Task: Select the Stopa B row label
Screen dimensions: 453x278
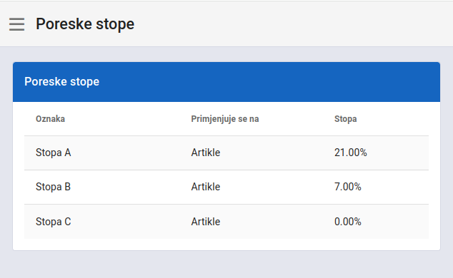Action: 53,187
